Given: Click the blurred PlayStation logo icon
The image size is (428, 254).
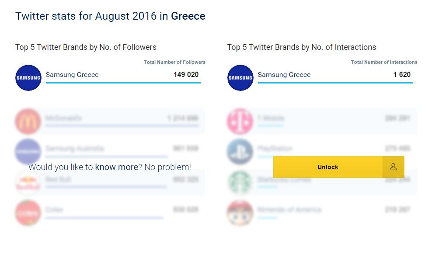Looking at the screenshot, I should point(240,152).
